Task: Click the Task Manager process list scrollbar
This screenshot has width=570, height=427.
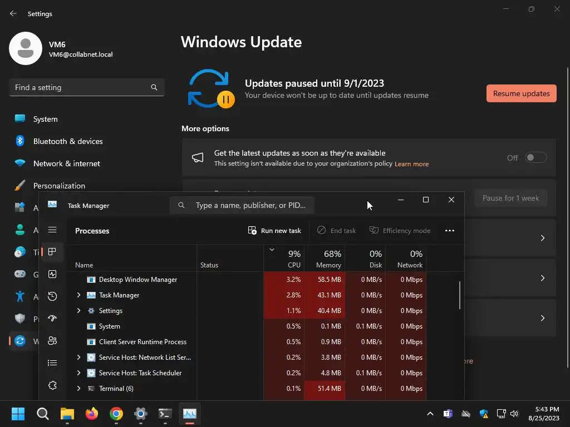Action: click(x=460, y=295)
